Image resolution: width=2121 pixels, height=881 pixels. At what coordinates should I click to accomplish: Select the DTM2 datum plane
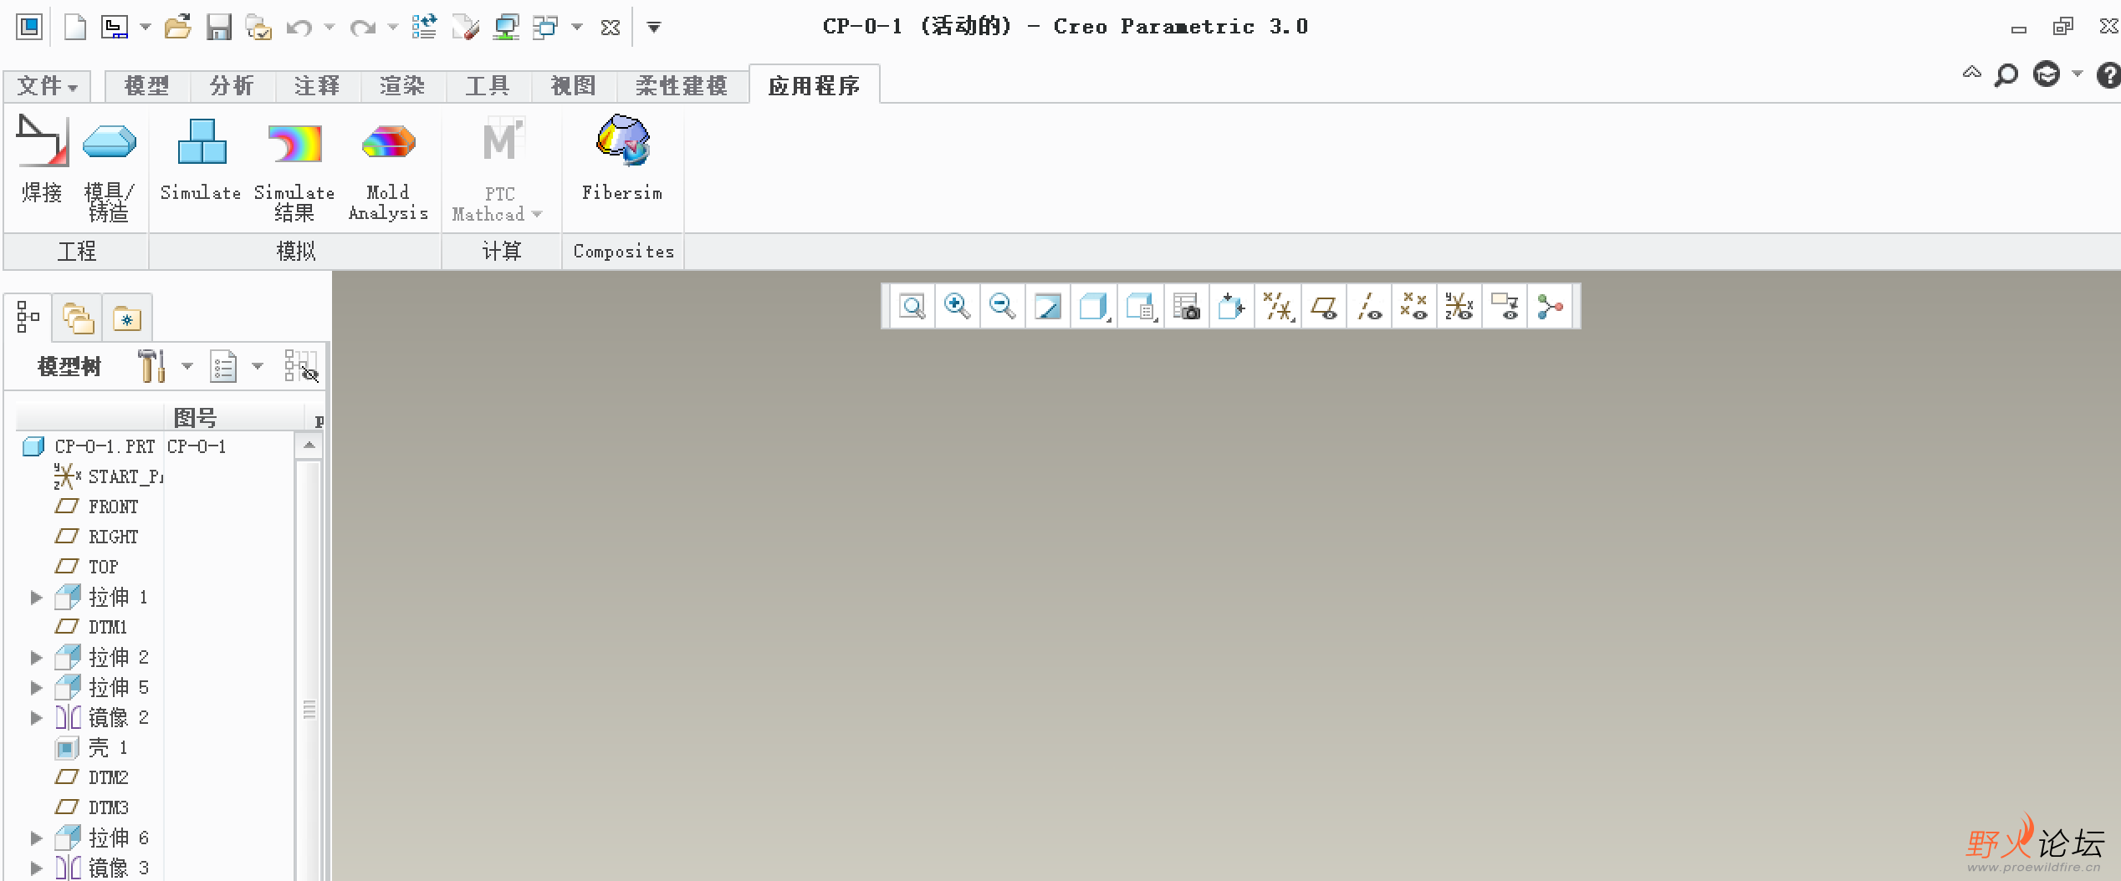tap(92, 778)
